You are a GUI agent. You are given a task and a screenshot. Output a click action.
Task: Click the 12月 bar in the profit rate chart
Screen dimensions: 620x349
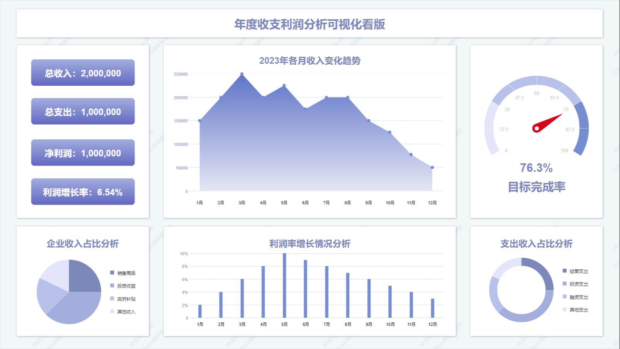point(433,308)
